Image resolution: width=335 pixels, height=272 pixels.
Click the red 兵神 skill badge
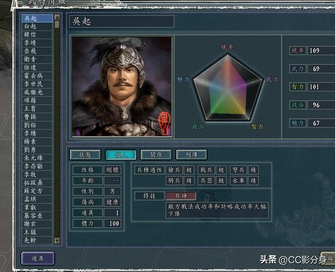pos(181,196)
